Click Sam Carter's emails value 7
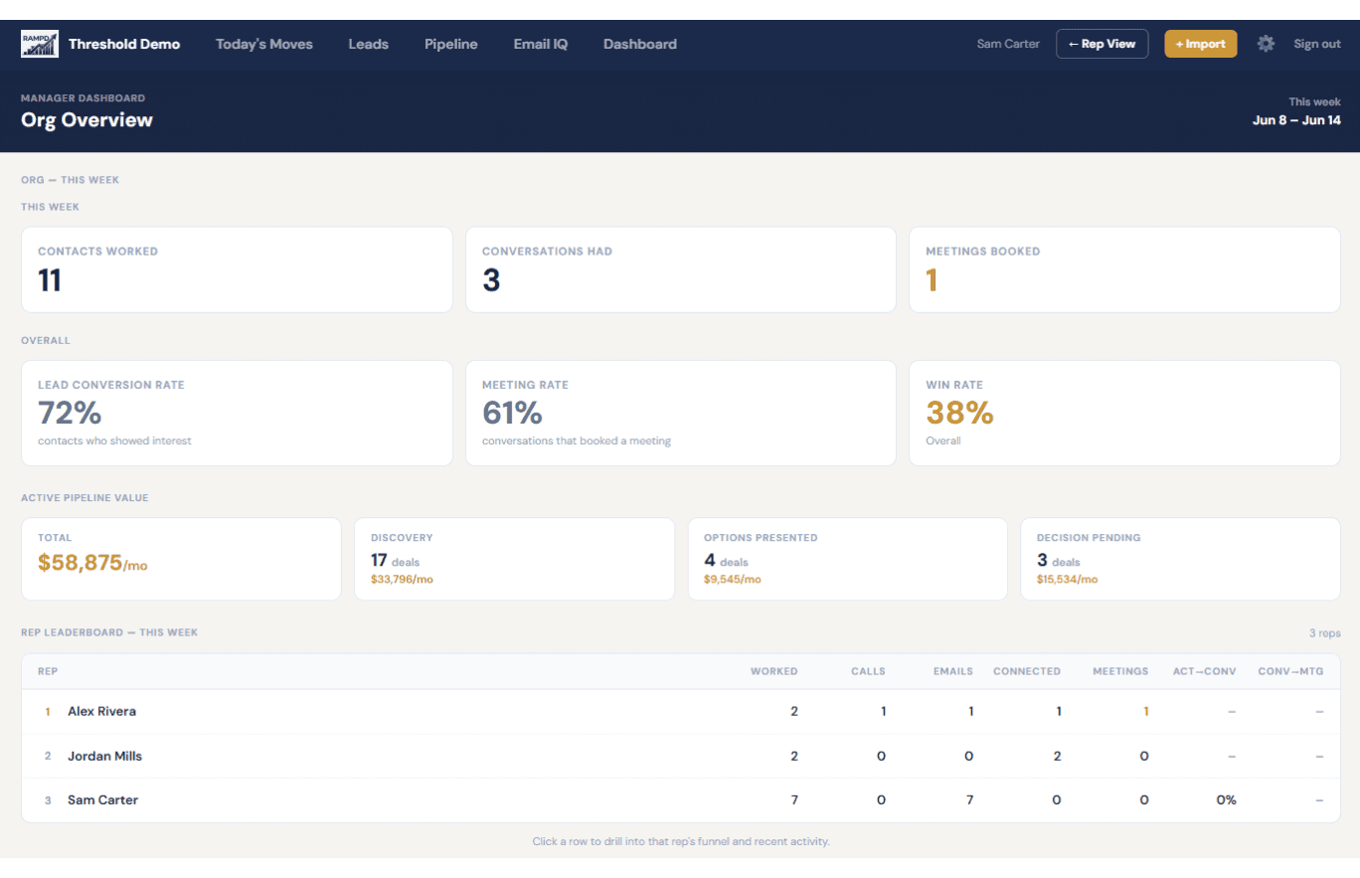This screenshot has height=878, width=1360. (969, 800)
